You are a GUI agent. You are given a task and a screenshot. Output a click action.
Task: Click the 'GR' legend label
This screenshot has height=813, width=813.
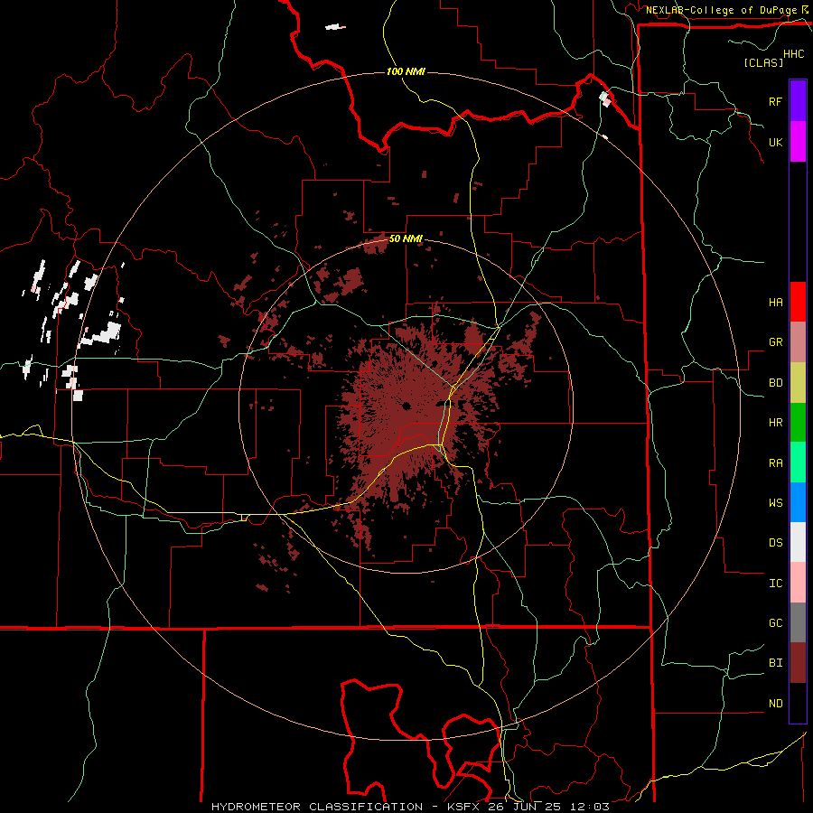[775, 342]
